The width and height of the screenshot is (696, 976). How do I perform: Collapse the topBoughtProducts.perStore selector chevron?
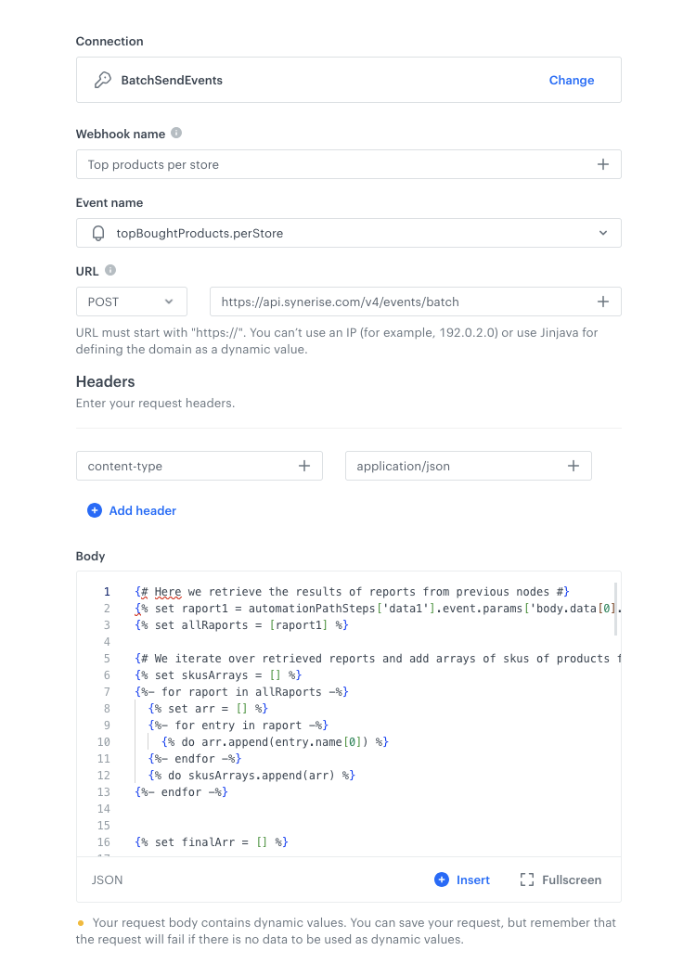tap(603, 233)
